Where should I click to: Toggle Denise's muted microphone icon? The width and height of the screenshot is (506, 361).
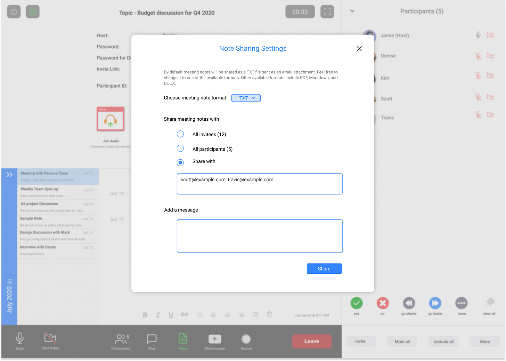click(478, 56)
